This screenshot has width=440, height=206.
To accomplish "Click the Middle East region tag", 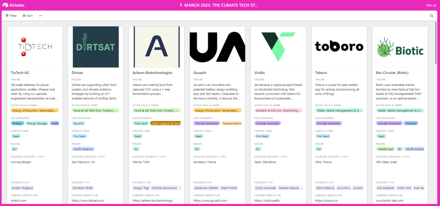I will click(x=385, y=149).
